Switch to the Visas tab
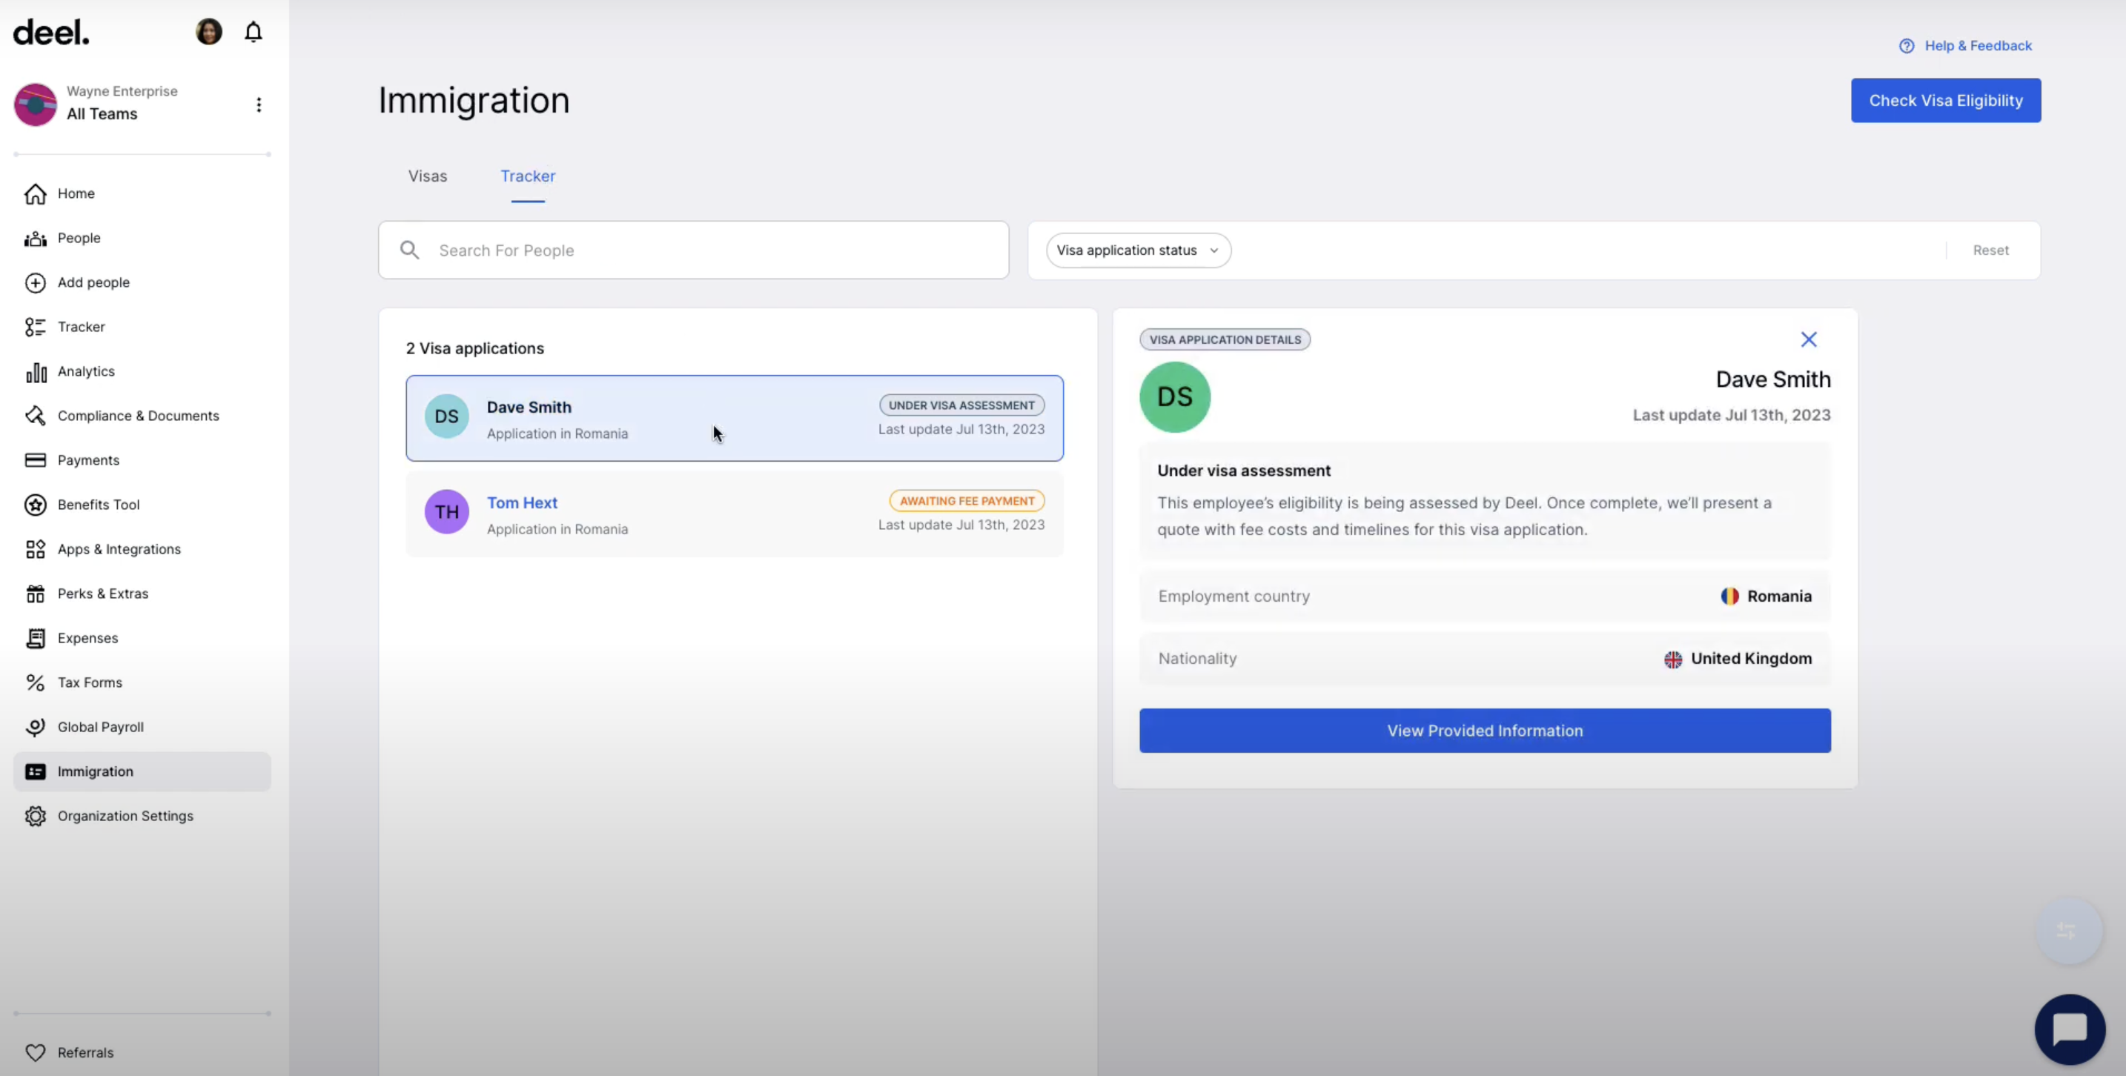 pos(428,176)
